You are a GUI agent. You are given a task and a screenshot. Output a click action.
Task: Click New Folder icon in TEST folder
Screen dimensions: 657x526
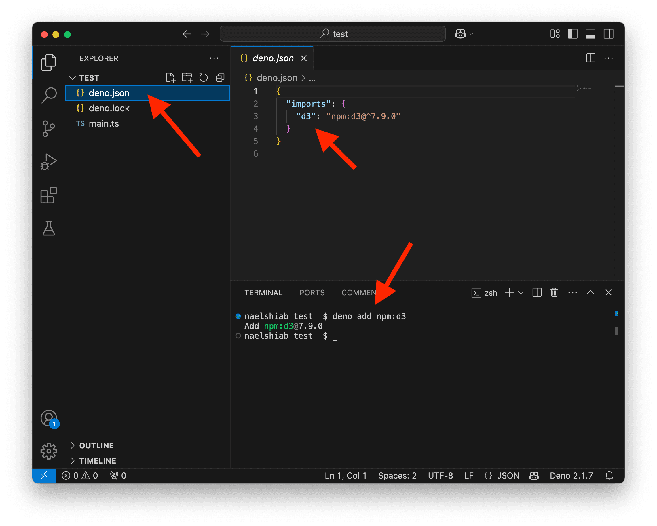[x=187, y=78]
